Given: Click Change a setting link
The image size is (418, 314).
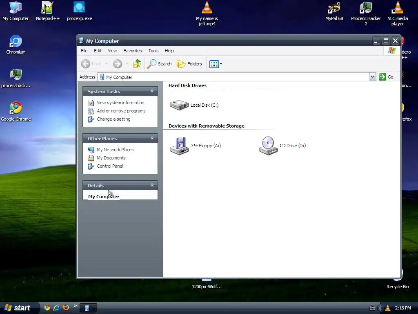Looking at the screenshot, I should click(x=113, y=119).
